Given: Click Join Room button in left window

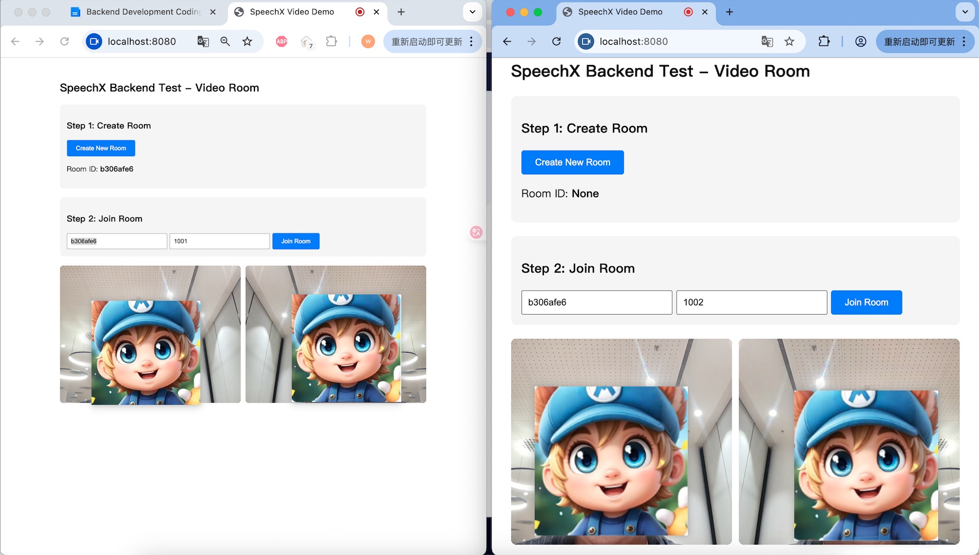Looking at the screenshot, I should click(296, 242).
